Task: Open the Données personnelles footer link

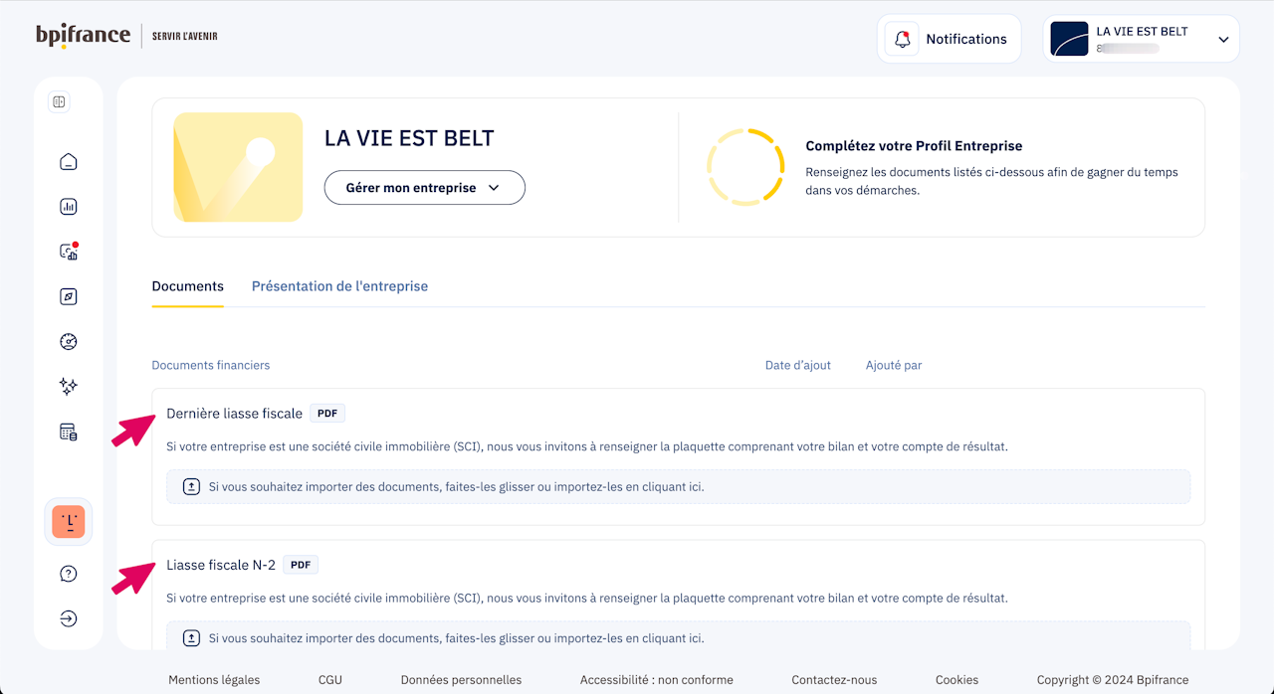Action: (x=461, y=680)
